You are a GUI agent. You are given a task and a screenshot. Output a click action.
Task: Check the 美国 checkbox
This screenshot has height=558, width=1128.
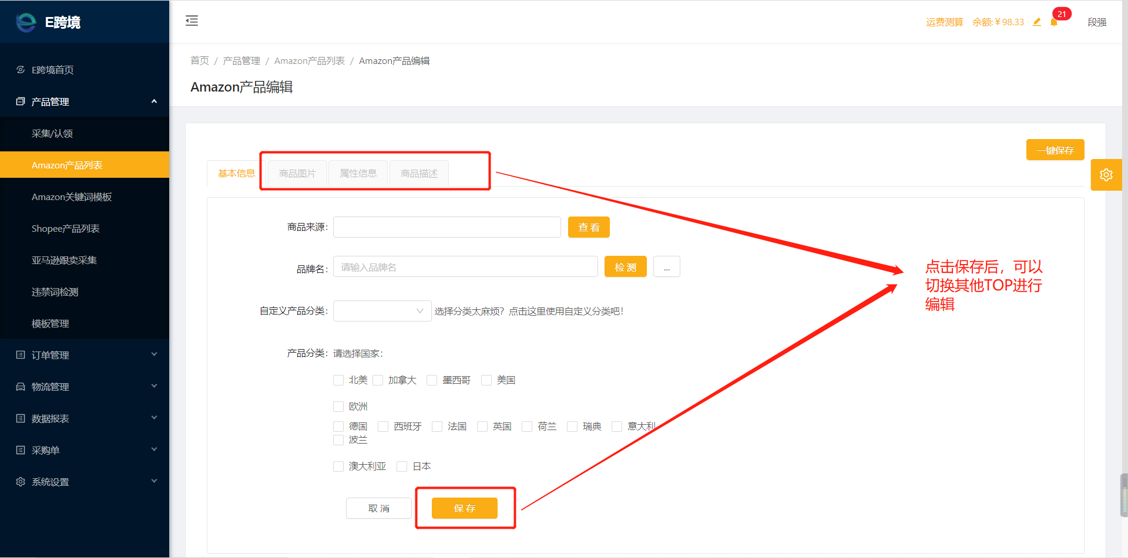click(x=486, y=380)
